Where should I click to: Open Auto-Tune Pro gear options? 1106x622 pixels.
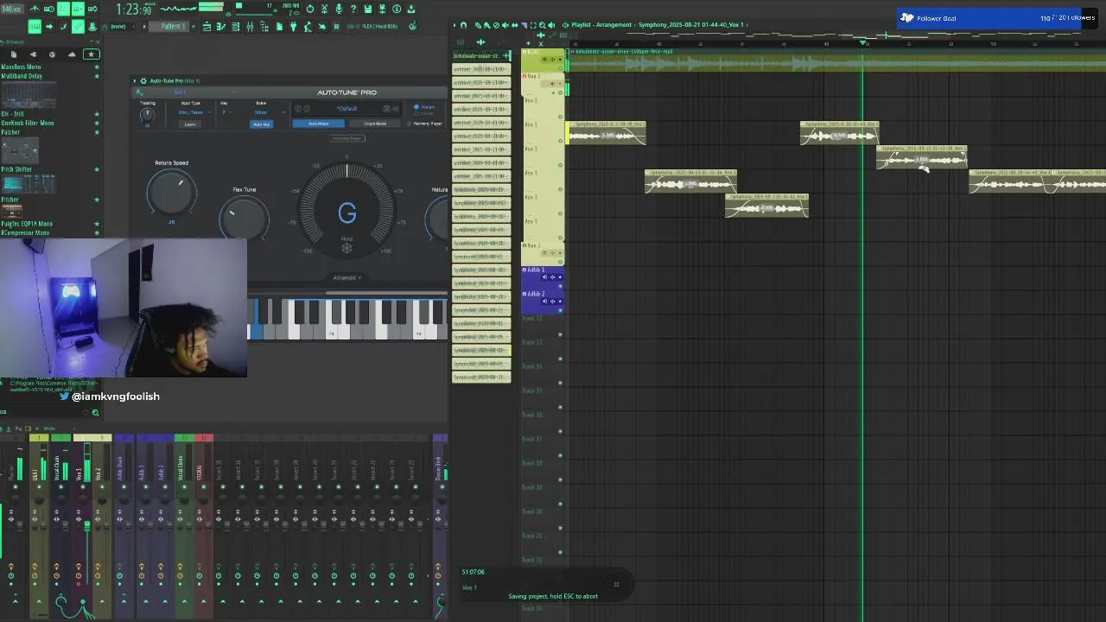click(x=143, y=81)
